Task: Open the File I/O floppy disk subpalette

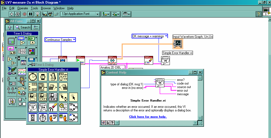Action: coord(32,60)
